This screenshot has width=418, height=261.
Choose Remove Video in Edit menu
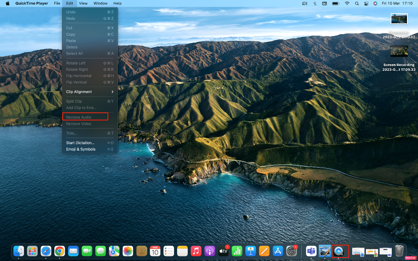(x=90, y=124)
